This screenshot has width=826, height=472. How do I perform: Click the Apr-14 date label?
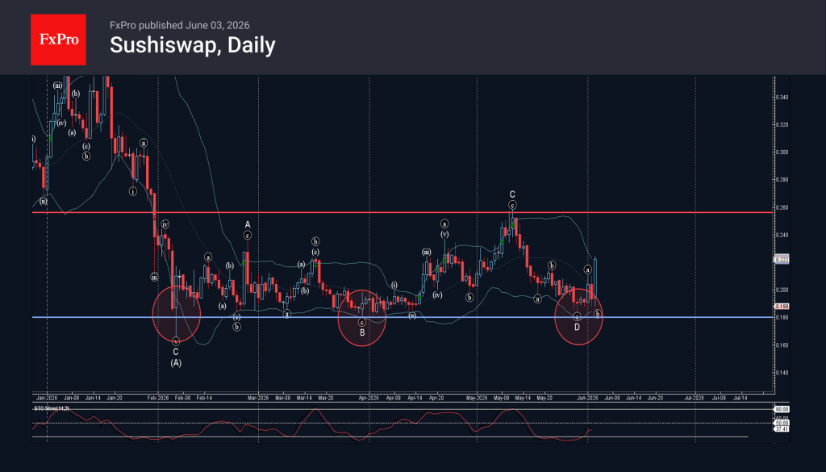pyautogui.click(x=415, y=399)
